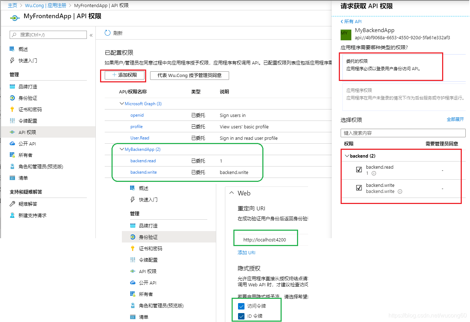Collapse the Microsoft Graph (3) permission group
The image size is (470, 322).
click(x=122, y=104)
